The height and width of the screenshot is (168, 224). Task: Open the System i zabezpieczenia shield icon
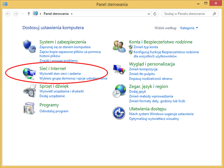29,46
